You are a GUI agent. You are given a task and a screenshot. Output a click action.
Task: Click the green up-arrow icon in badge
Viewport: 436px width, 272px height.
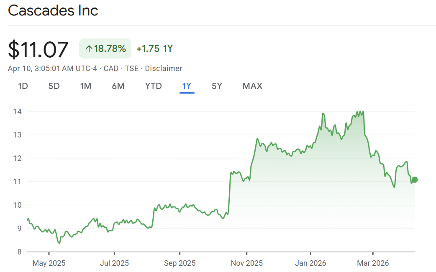pyautogui.click(x=89, y=49)
